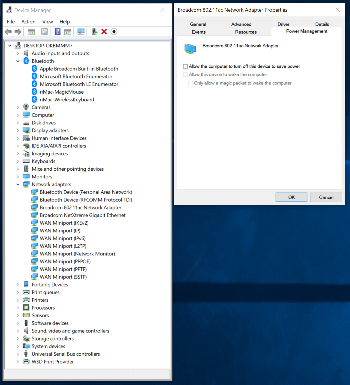Click the network adapter icon in Properties dialog

point(190,49)
